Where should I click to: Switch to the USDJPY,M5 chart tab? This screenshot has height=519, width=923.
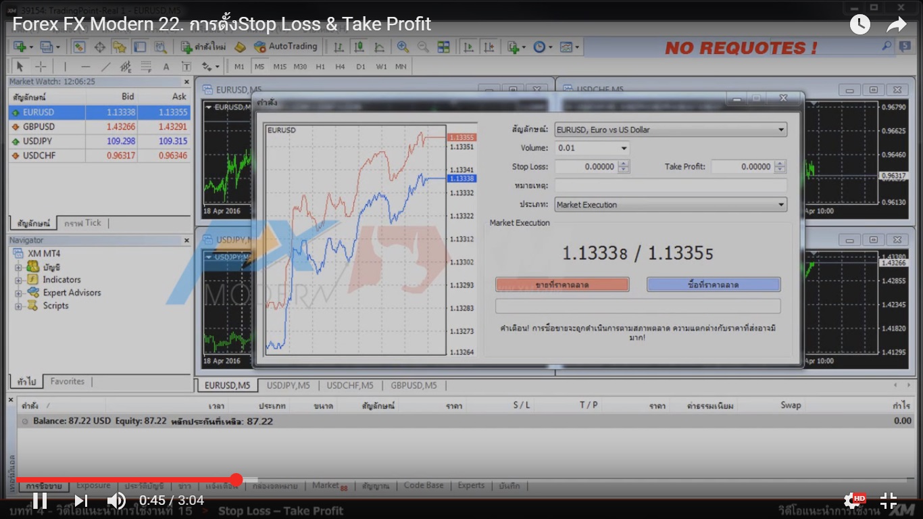click(x=289, y=386)
